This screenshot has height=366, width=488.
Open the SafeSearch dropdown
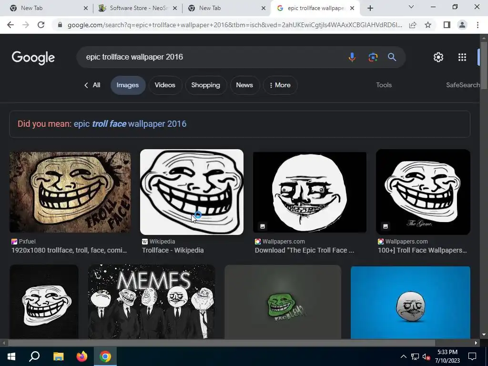[462, 85]
